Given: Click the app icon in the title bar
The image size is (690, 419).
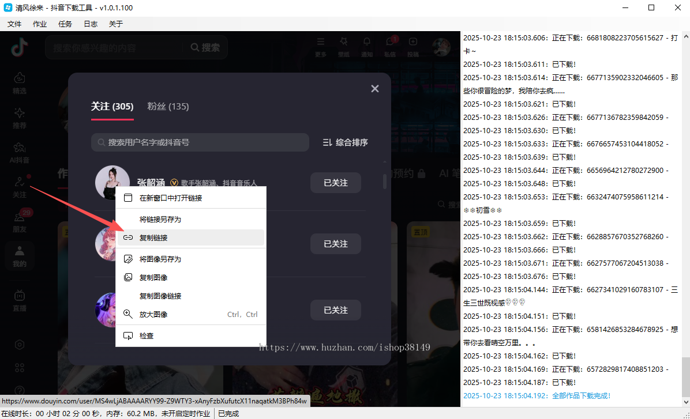Looking at the screenshot, I should point(8,7).
